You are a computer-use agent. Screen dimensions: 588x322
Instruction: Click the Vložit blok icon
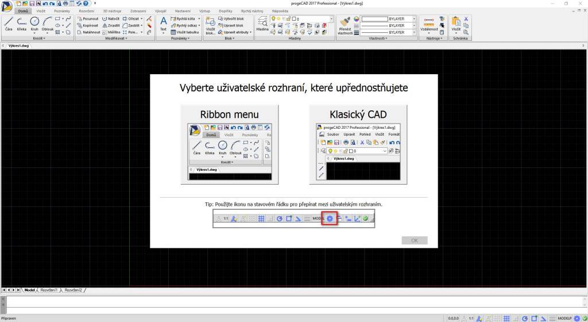[x=210, y=25]
